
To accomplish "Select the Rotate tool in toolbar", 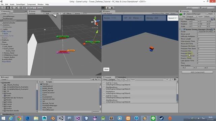I will 12,8.
